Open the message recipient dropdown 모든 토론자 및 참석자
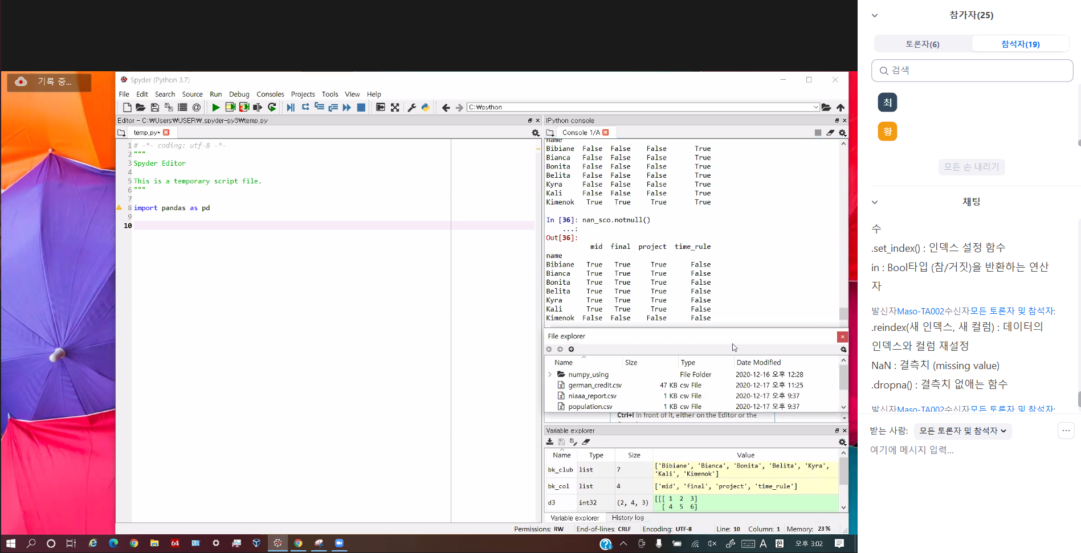This screenshot has width=1081, height=553. 962,431
